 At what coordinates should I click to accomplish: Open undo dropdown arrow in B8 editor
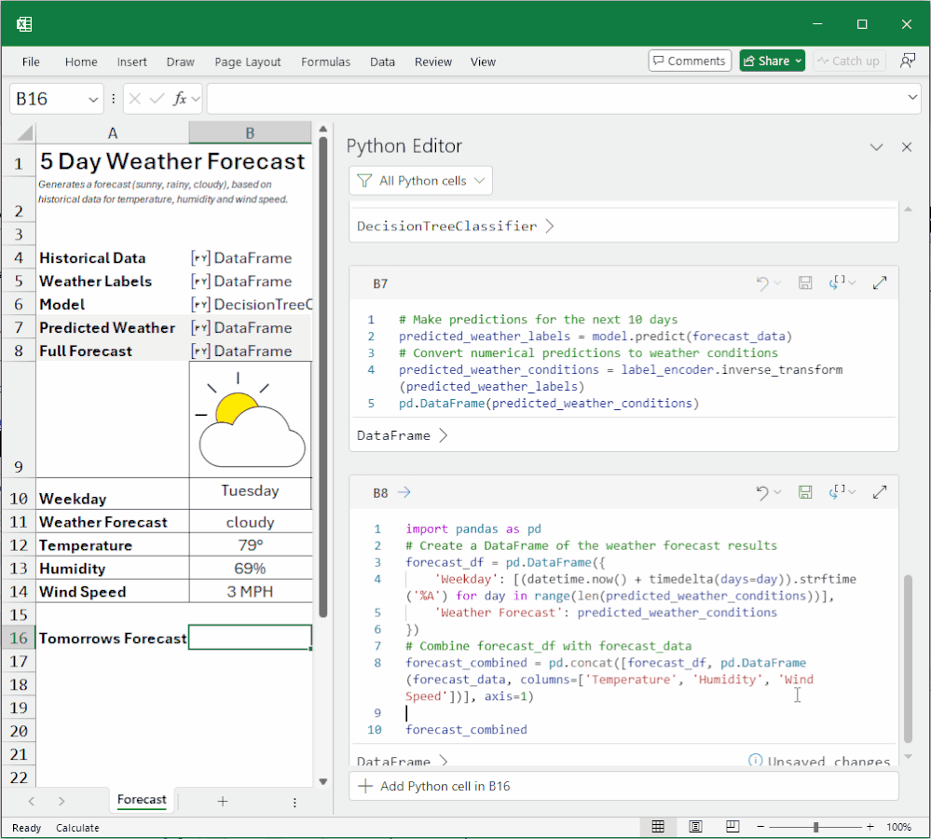[777, 492]
